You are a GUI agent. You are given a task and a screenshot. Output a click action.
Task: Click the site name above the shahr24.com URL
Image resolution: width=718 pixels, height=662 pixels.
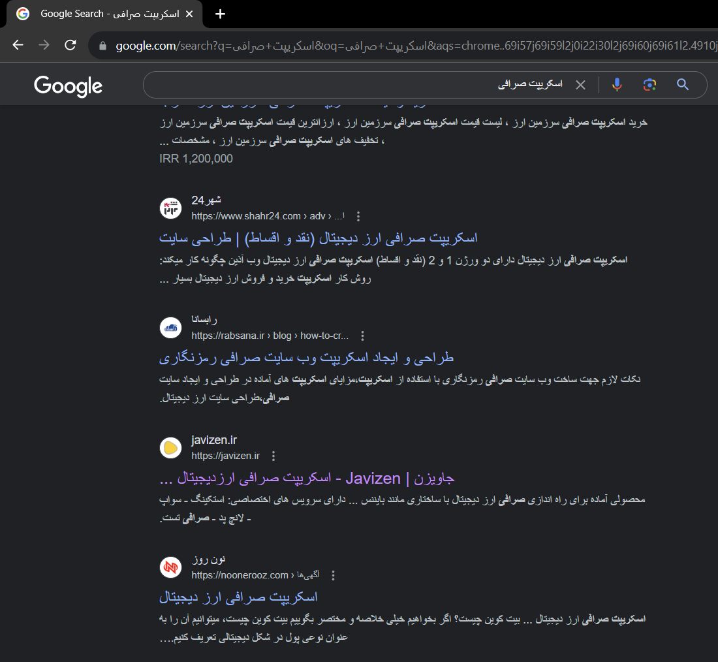[206, 200]
